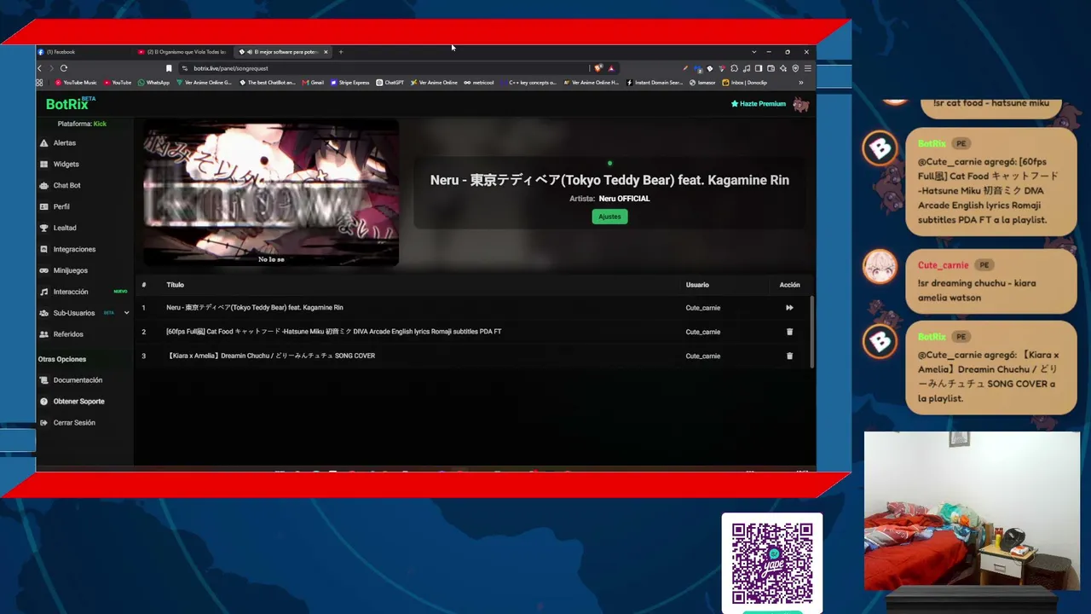Click the Obtener Soporte question icon

(x=44, y=402)
